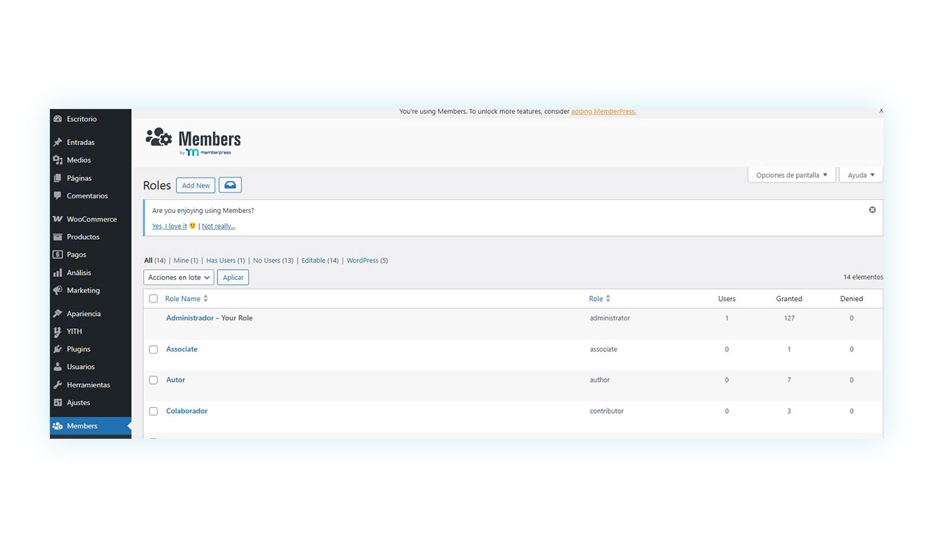Screen dimensions: 939x542
Task: Open the Entradas menu item
Action: pos(90,142)
